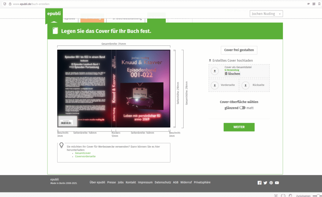322x197 pixels.
Task: Click Cover frei gestalten button
Action: [x=239, y=50]
